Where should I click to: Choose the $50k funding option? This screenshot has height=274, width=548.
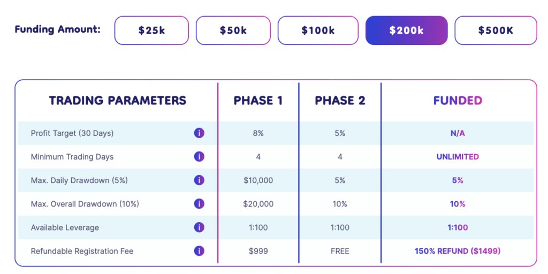pos(233,31)
